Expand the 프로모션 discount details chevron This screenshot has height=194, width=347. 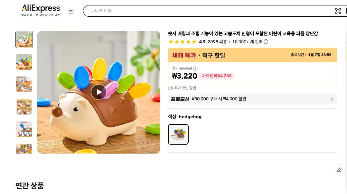(332, 99)
